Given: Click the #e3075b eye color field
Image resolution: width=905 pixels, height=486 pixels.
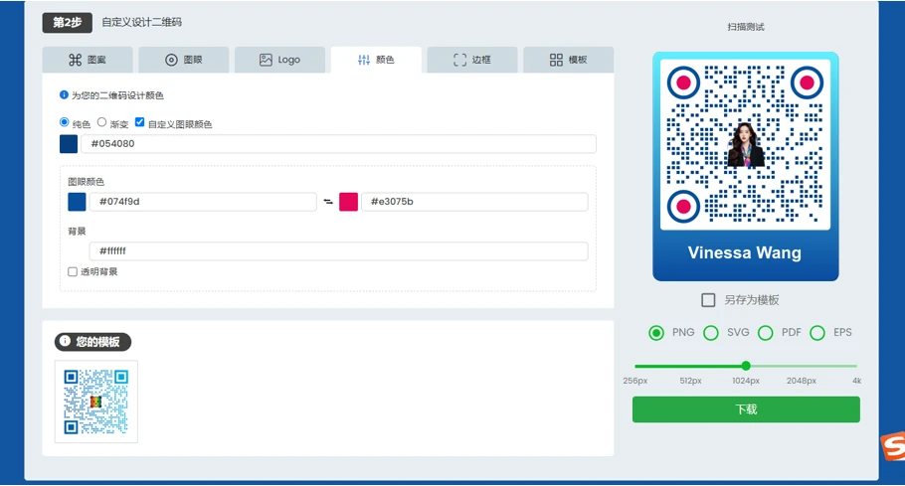Looking at the screenshot, I should click(x=474, y=202).
